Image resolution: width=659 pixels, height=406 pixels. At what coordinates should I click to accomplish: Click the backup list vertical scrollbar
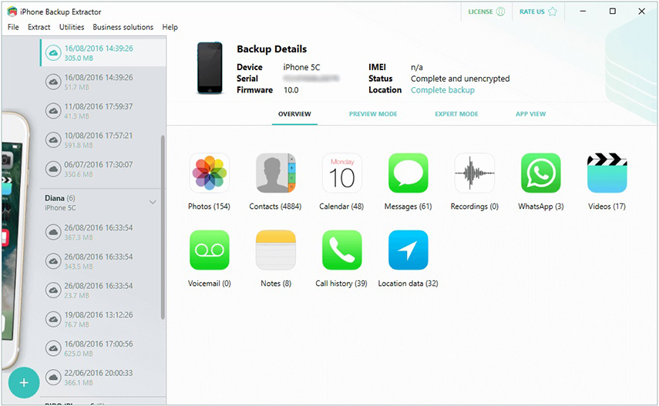[x=163, y=227]
